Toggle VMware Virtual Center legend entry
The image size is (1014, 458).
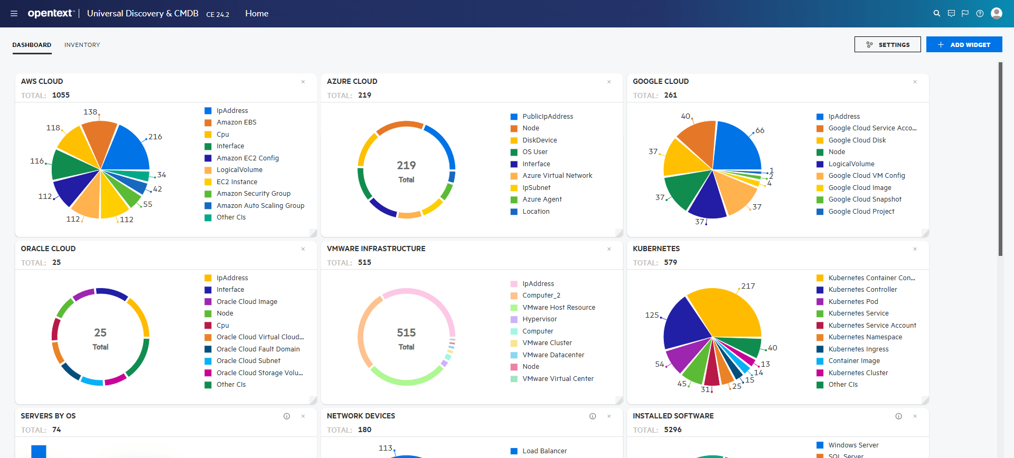[552, 379]
